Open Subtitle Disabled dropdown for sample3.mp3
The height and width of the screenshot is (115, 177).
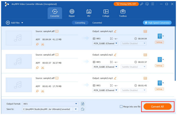click(x=134, y=90)
